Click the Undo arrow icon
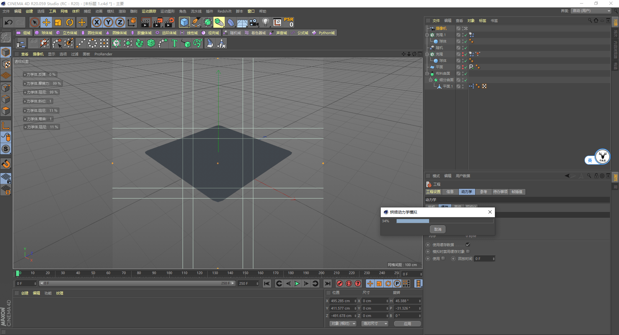This screenshot has width=619, height=335. tap(9, 22)
